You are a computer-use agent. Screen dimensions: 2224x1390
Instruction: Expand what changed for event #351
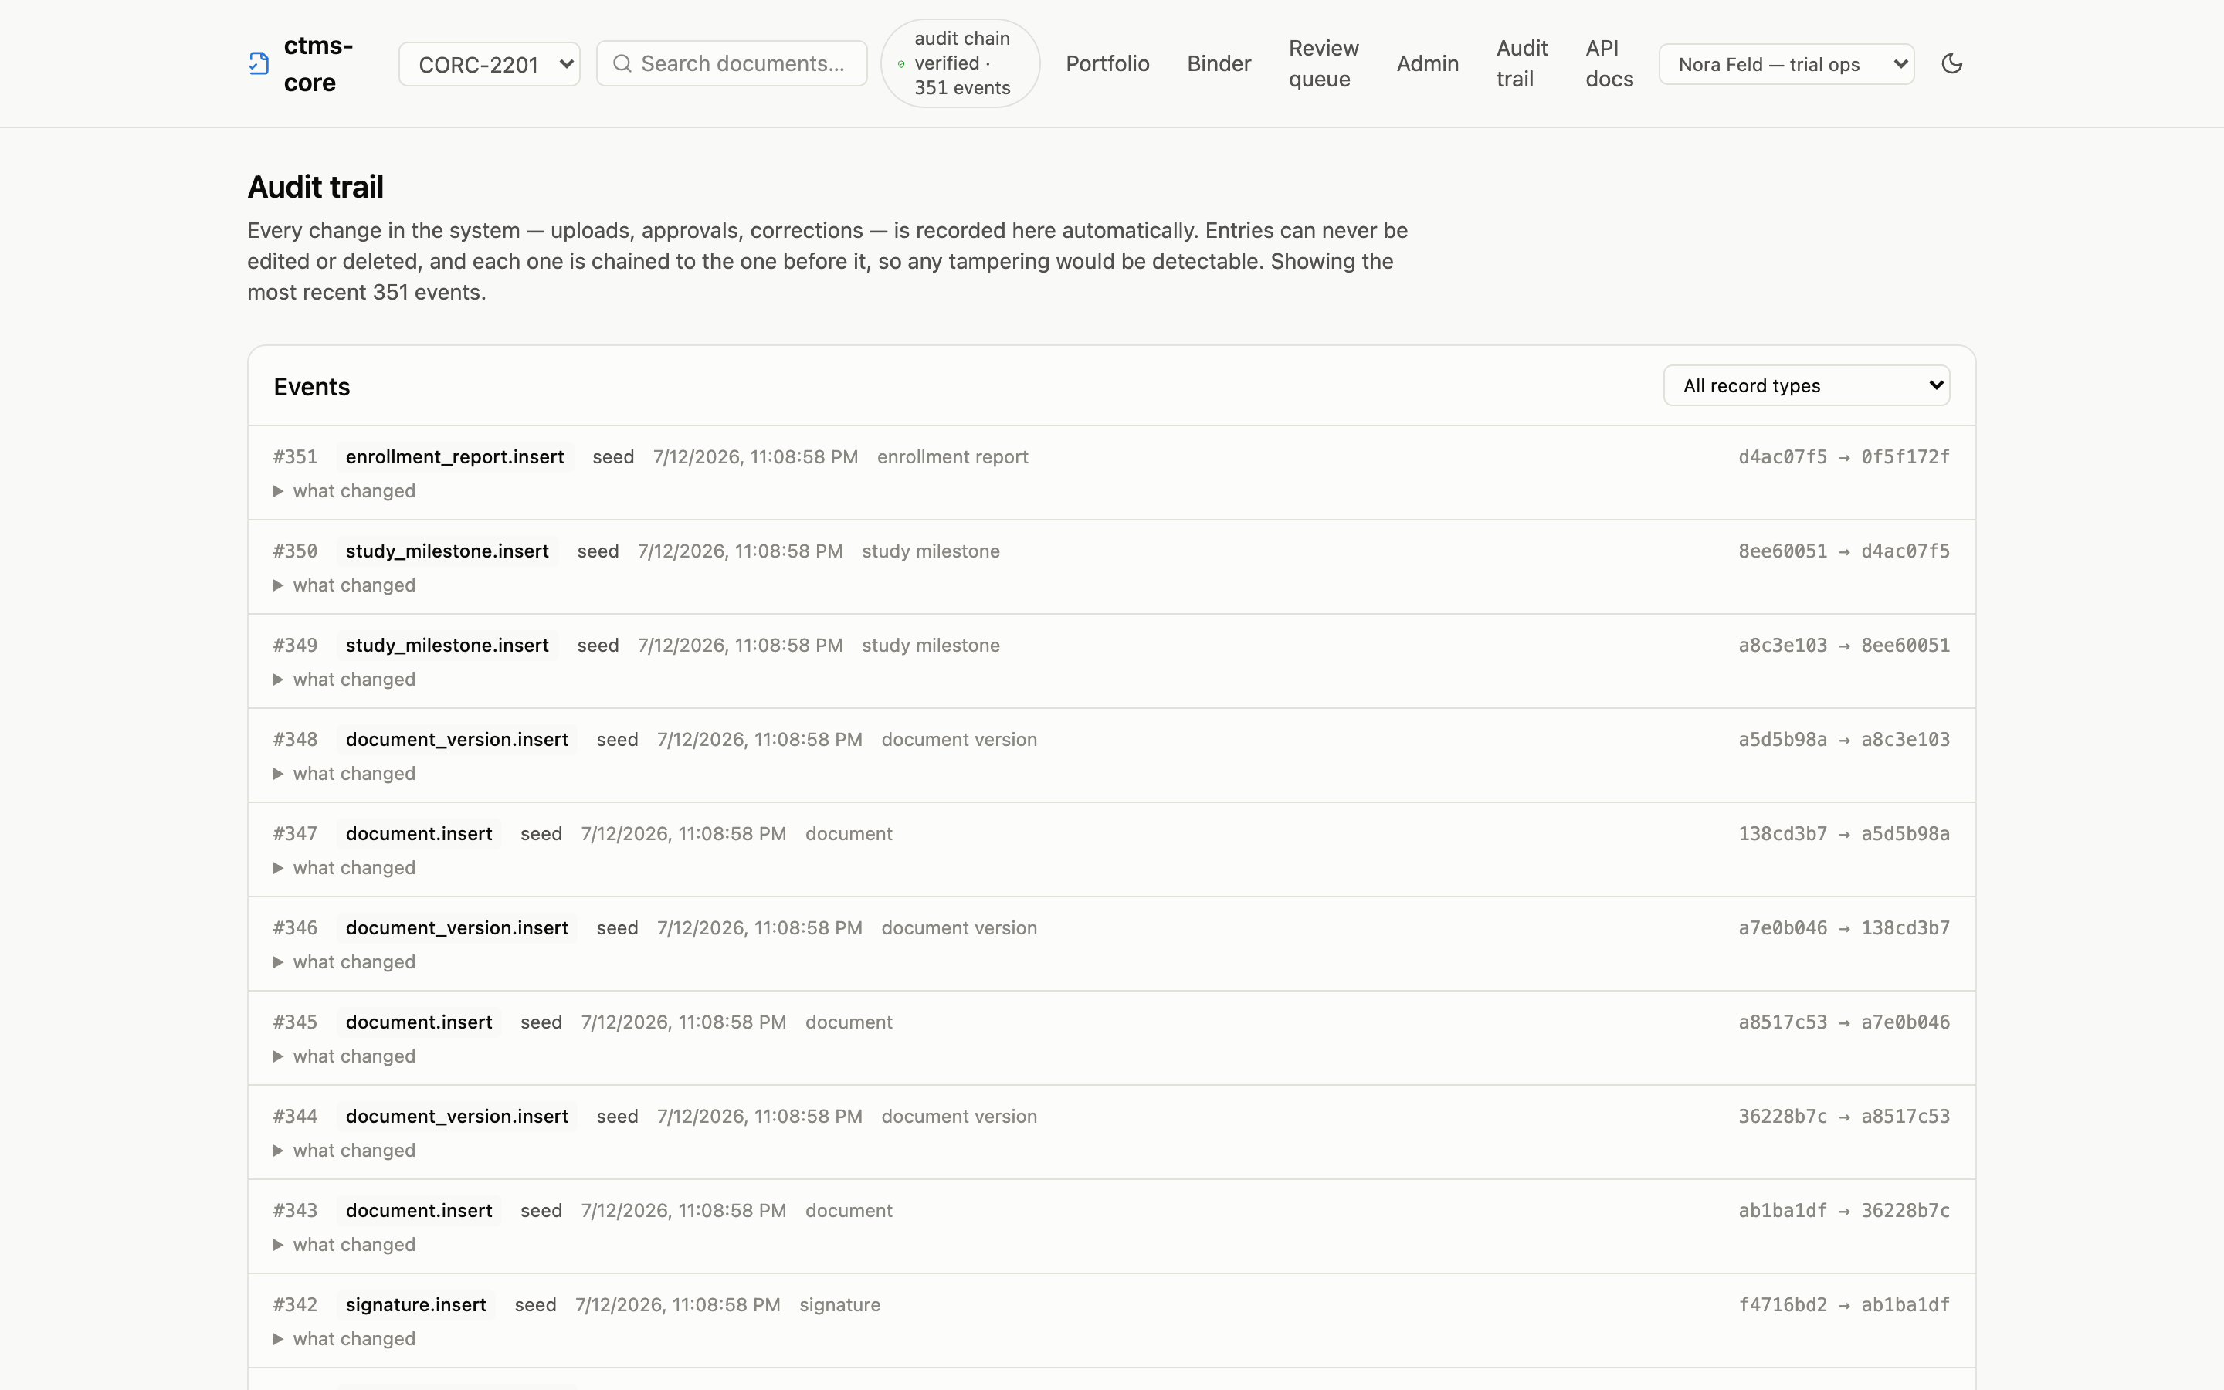tap(344, 491)
